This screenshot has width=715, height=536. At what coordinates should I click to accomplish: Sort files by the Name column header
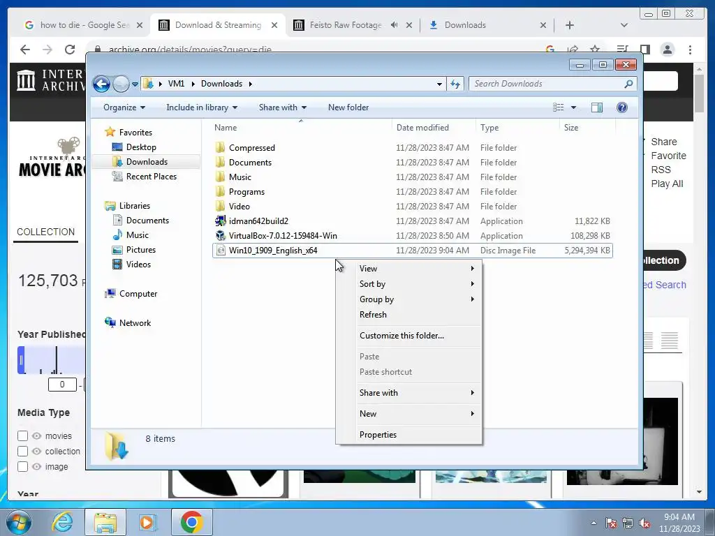(226, 128)
